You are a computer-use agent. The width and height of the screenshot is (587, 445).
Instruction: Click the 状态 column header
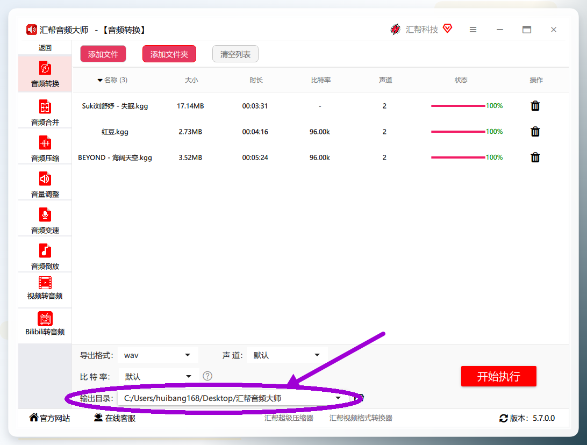[x=461, y=80]
